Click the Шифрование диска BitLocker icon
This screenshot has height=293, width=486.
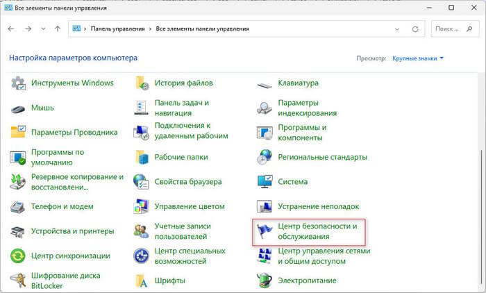coord(19,281)
